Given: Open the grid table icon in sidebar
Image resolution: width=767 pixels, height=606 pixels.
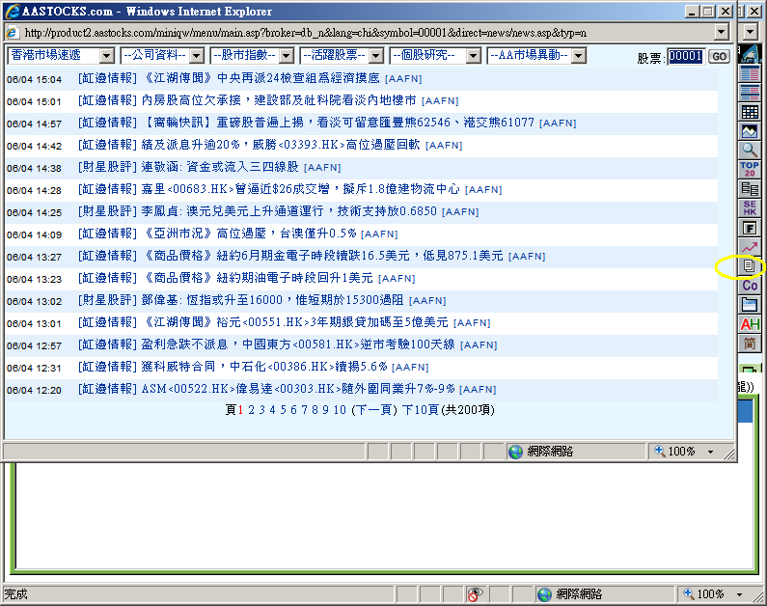Looking at the screenshot, I should coord(750,112).
